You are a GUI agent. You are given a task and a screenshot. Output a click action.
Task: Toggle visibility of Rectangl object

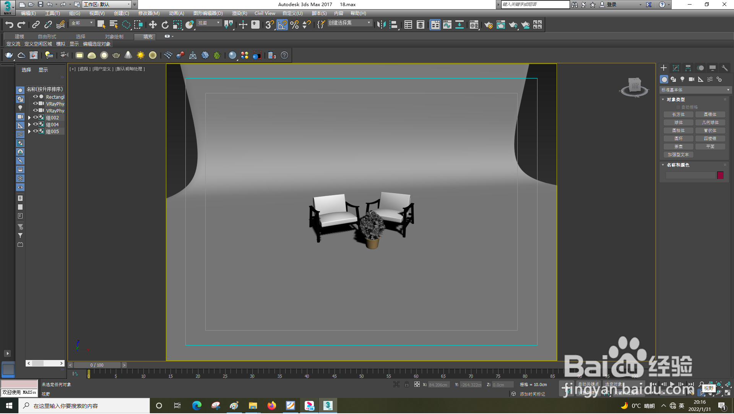click(35, 97)
